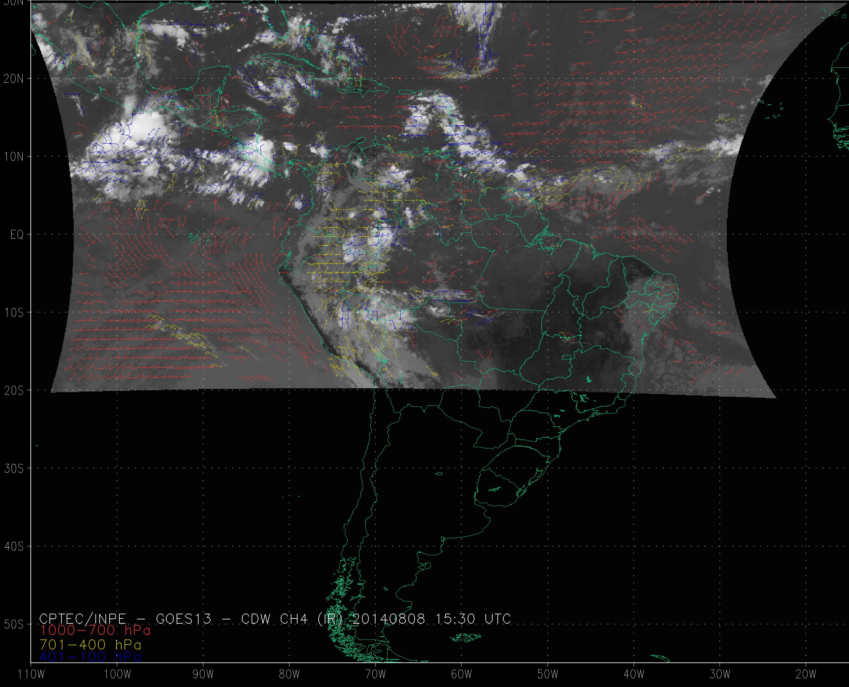This screenshot has width=849, height=687.
Task: Click the 50S latitude label
Action: click(x=14, y=625)
